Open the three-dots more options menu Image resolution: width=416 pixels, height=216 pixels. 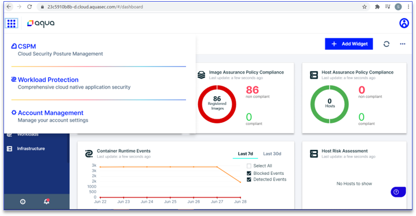click(x=403, y=44)
